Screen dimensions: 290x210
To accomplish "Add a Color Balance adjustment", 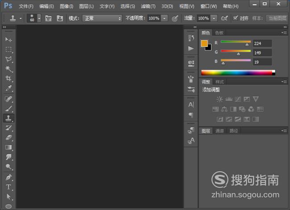I will (224, 109).
